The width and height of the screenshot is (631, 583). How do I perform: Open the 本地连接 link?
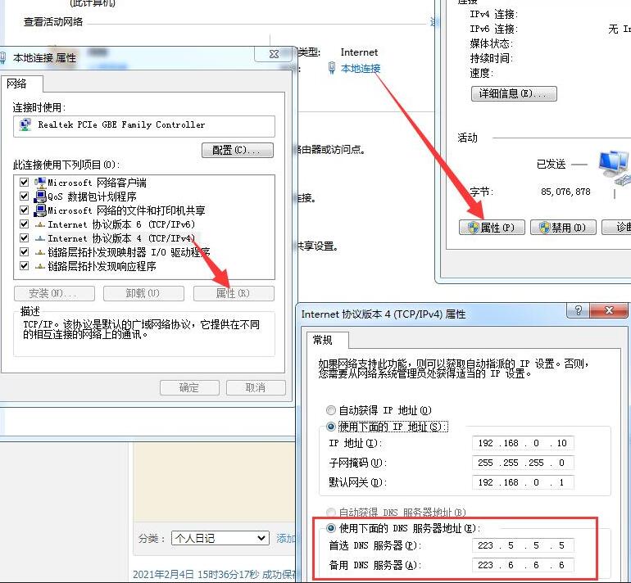(x=361, y=69)
